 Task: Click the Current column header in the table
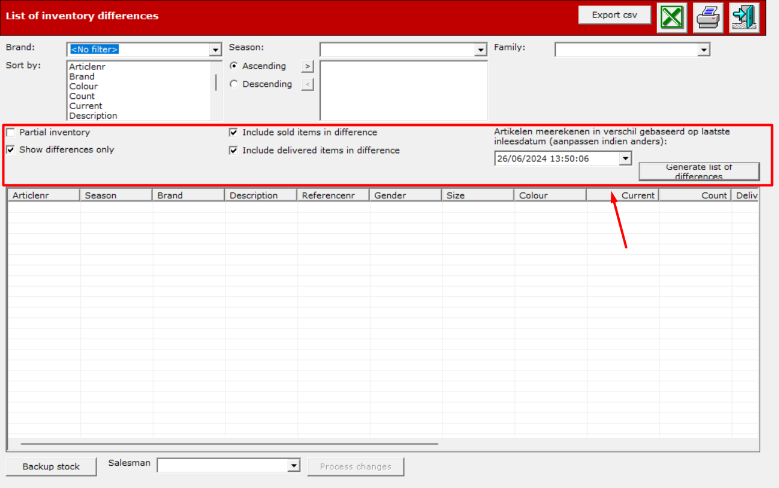point(622,195)
